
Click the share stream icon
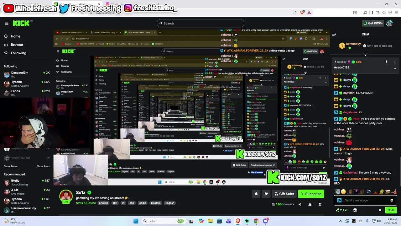[x=300, y=204]
